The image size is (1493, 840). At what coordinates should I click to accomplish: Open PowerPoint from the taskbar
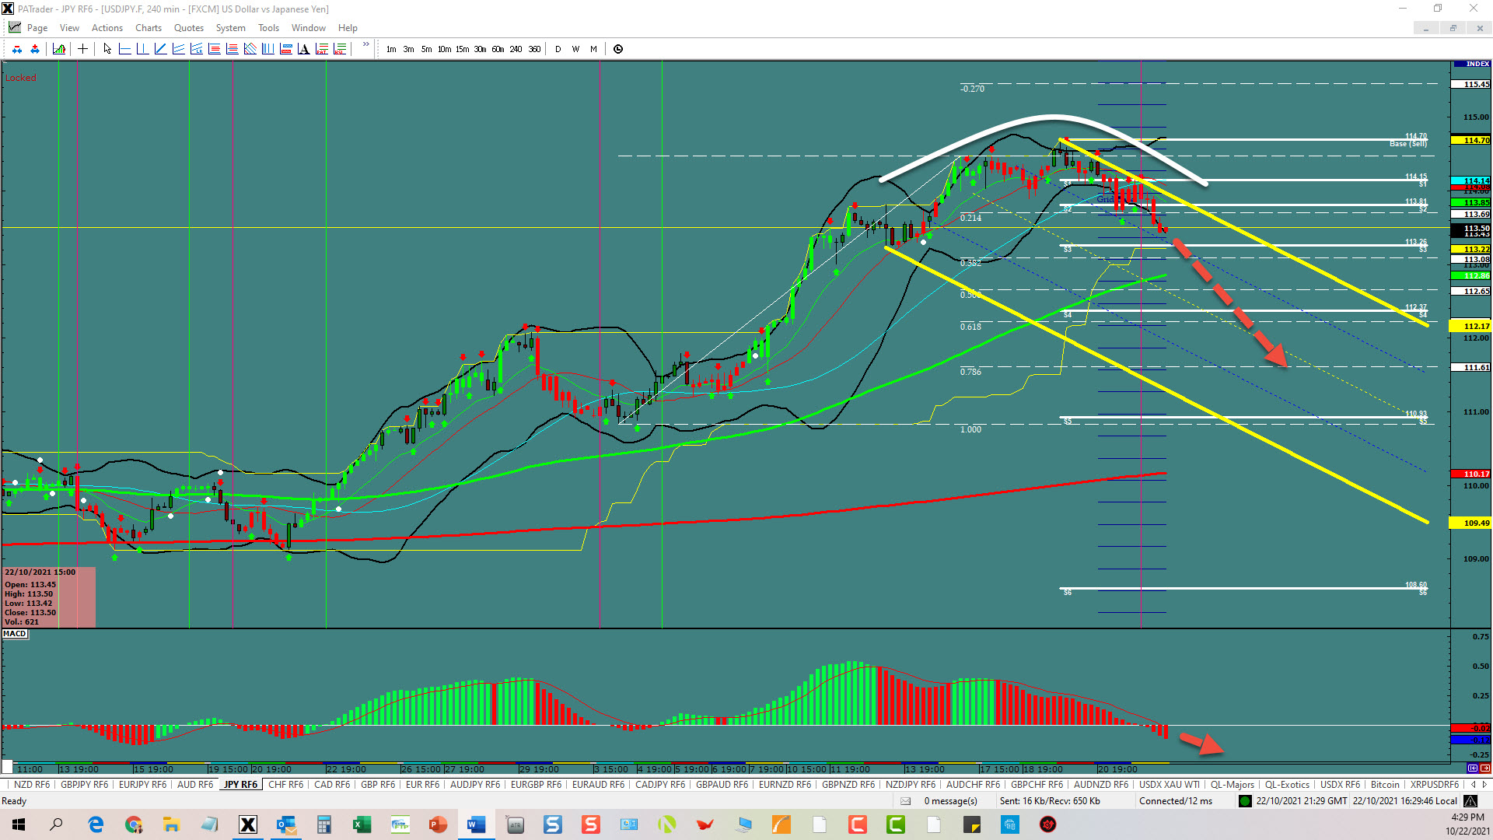pos(438,824)
